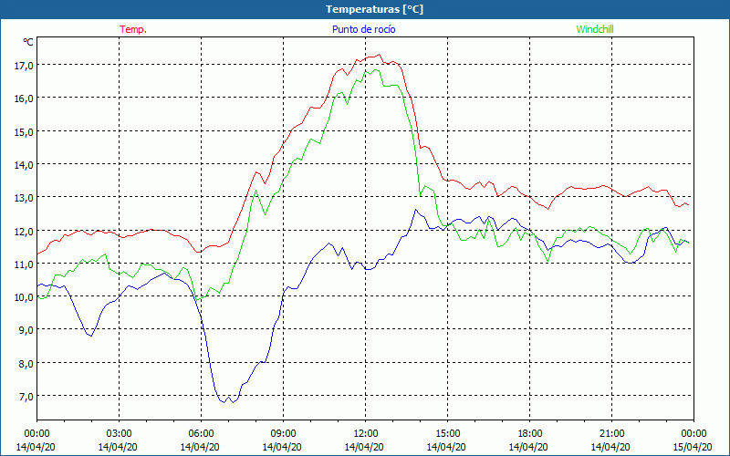Click the 9,0 y-axis value
The image size is (730, 456).
[26, 331]
